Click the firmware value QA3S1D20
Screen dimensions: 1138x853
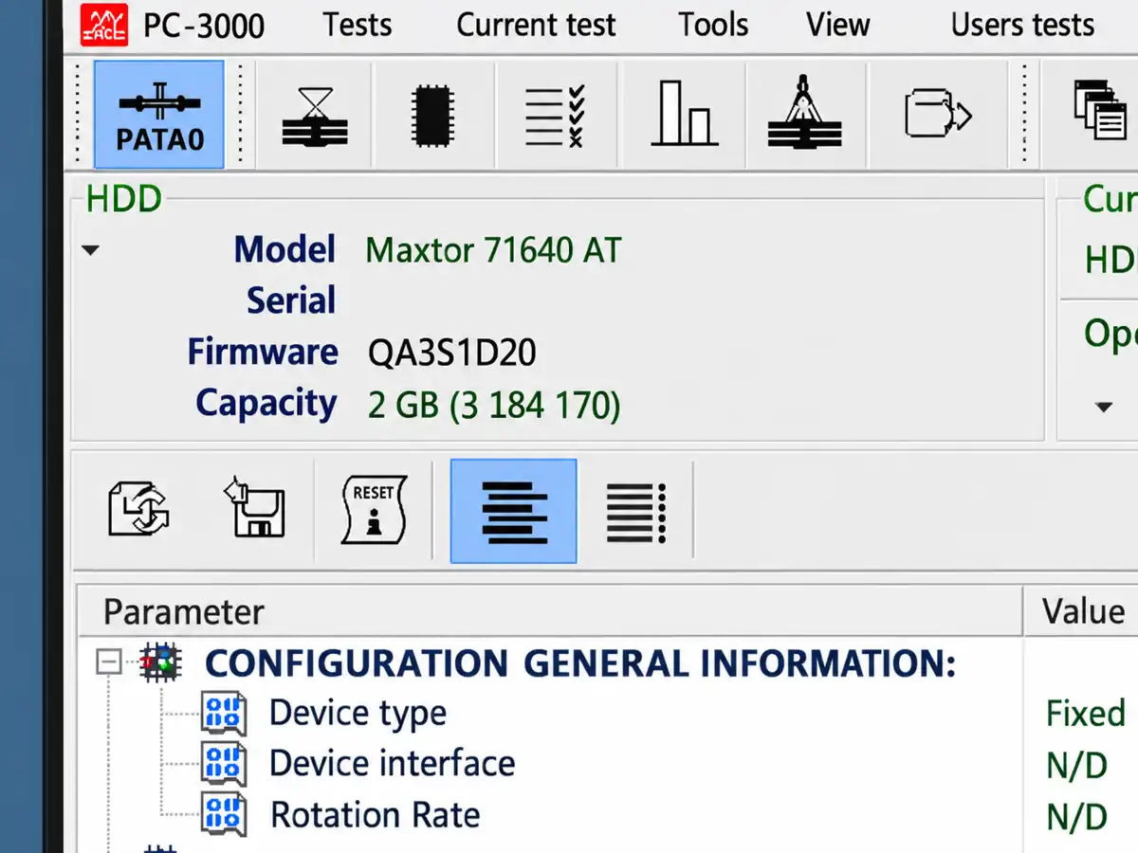(x=451, y=353)
